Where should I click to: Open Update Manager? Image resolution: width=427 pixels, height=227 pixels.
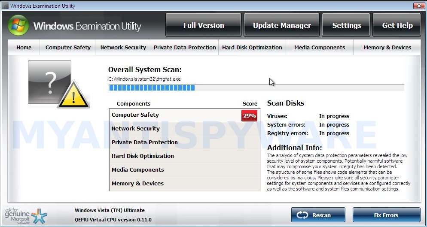pos(281,25)
